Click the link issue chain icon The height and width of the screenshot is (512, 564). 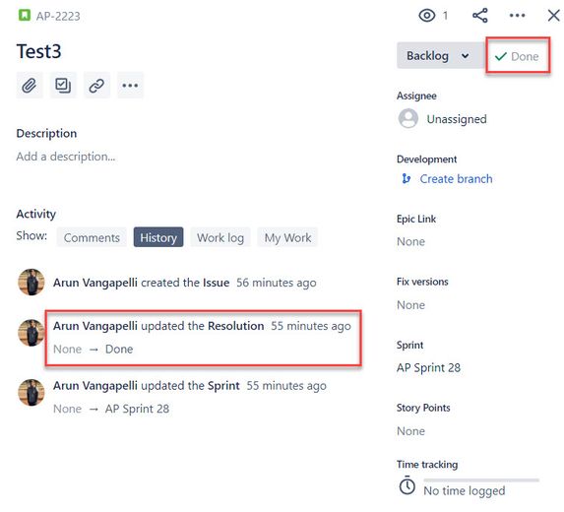[x=96, y=86]
